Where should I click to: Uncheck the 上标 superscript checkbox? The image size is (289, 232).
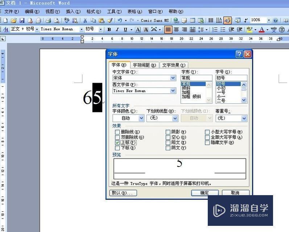point(117,142)
